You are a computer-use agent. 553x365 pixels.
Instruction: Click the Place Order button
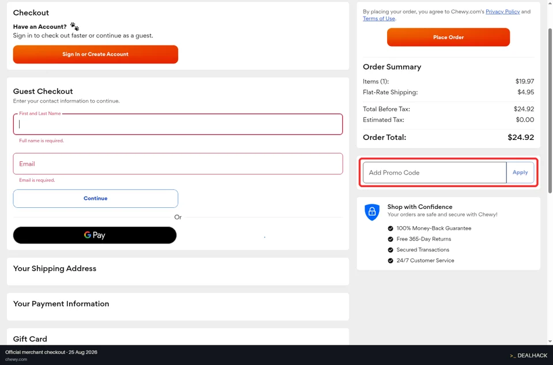click(448, 37)
